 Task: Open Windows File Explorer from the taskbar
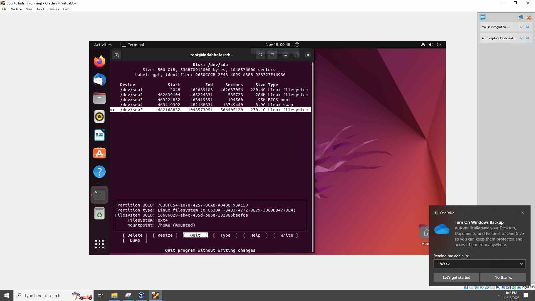point(115,295)
